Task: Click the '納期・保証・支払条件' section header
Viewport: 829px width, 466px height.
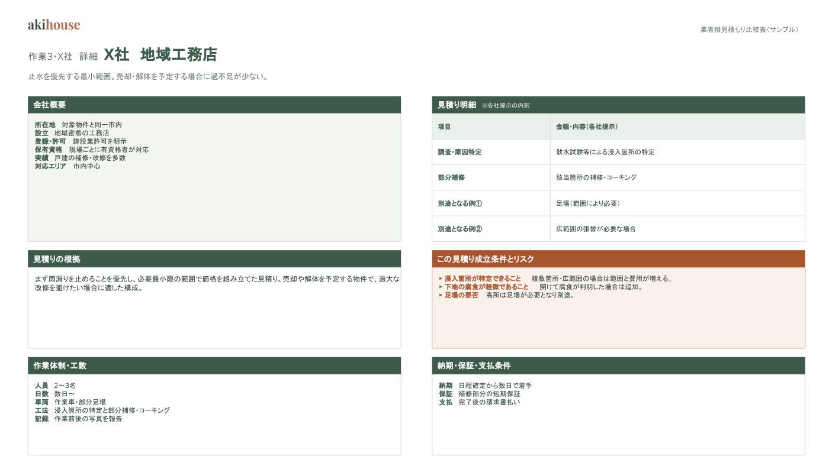Action: coord(618,365)
